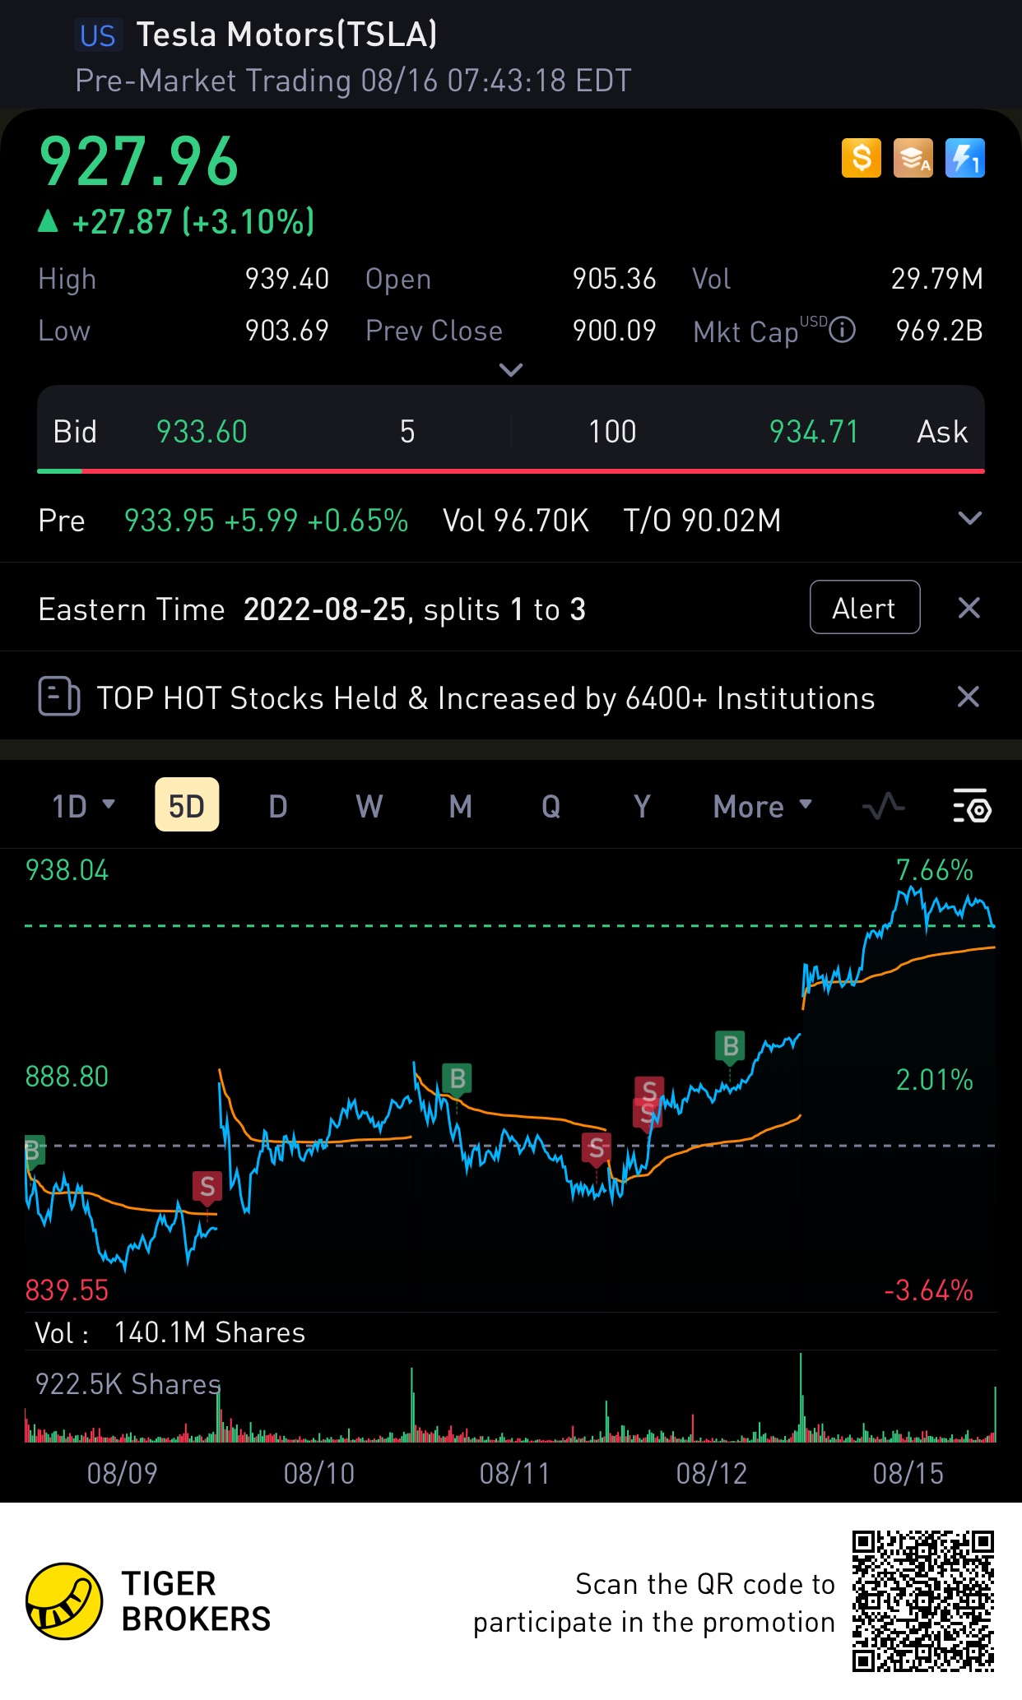
Task: Tap the orange stacked layers badge icon
Action: (913, 158)
